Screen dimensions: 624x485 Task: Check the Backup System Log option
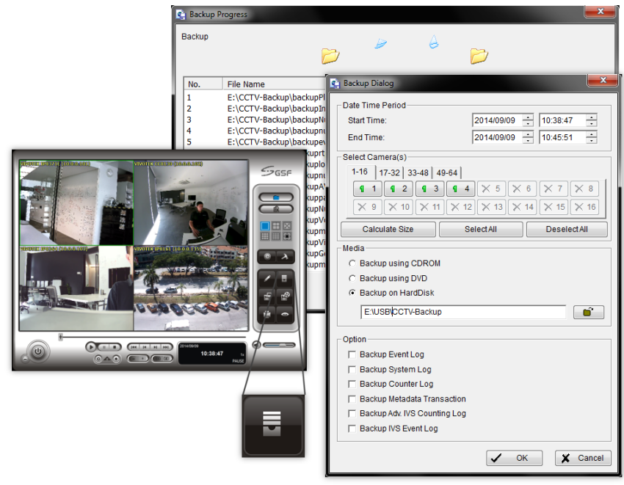pyautogui.click(x=352, y=369)
